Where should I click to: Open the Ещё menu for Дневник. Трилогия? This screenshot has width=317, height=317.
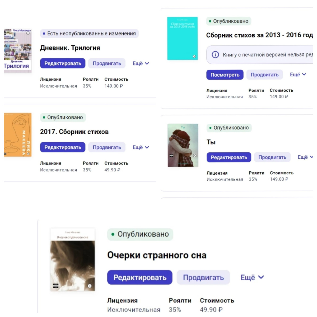(140, 63)
